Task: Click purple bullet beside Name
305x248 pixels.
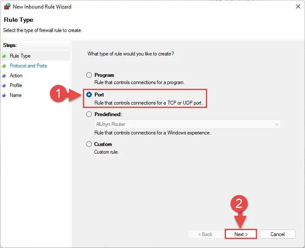Action: (4, 96)
